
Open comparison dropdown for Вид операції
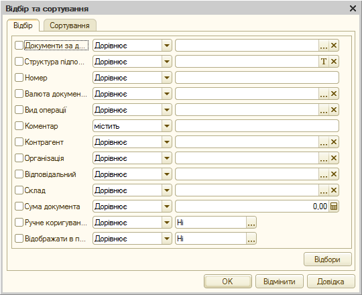click(167, 110)
